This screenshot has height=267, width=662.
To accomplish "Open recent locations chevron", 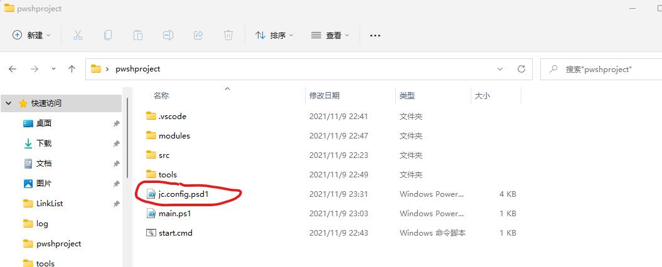I will pyautogui.click(x=53, y=69).
